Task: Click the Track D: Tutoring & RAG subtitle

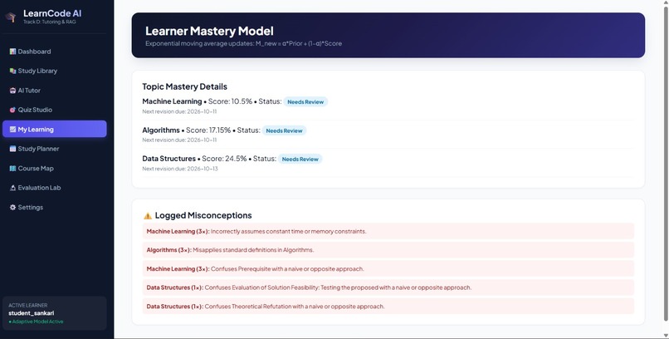Action: point(50,22)
